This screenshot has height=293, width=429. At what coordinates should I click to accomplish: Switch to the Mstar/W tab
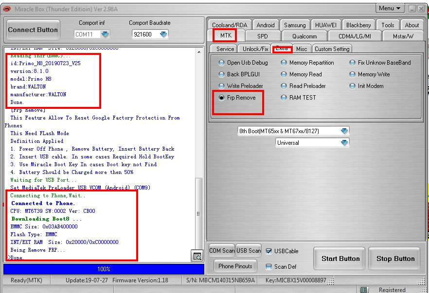click(x=403, y=36)
